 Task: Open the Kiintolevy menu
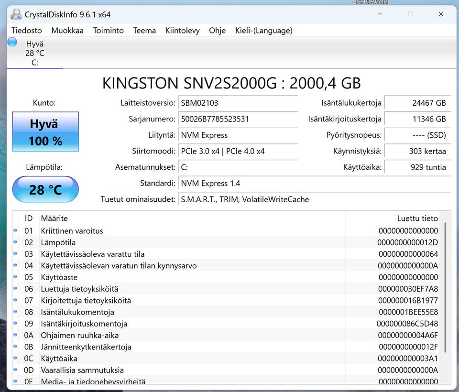pyautogui.click(x=182, y=31)
